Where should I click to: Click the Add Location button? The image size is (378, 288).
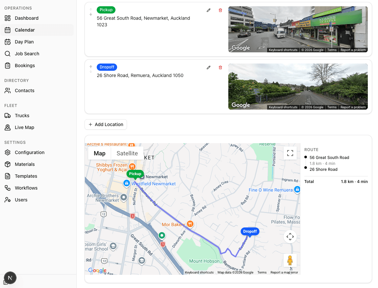point(106,124)
